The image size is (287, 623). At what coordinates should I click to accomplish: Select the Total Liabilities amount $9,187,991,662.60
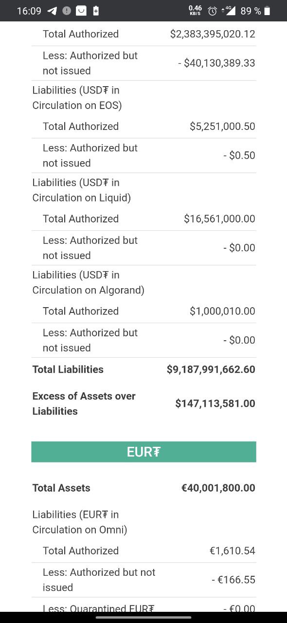click(211, 369)
